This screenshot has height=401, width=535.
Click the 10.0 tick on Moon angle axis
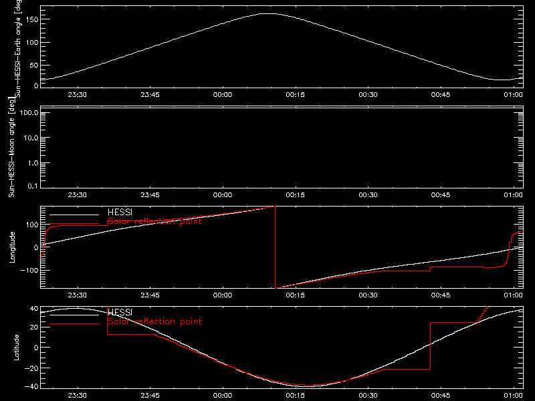coord(31,138)
